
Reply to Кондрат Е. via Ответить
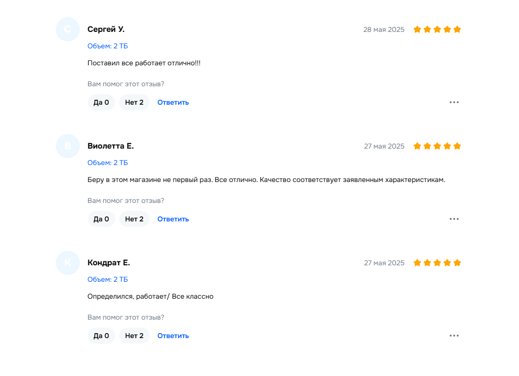tap(173, 336)
